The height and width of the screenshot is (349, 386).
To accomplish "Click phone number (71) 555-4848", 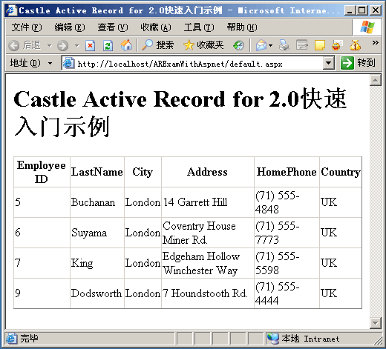I will (277, 202).
